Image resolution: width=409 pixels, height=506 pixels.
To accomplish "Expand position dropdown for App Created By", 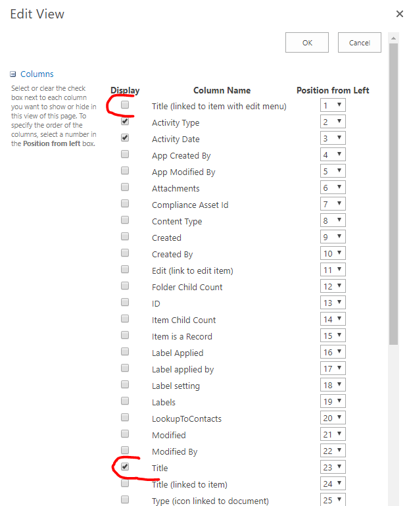I will click(333, 155).
